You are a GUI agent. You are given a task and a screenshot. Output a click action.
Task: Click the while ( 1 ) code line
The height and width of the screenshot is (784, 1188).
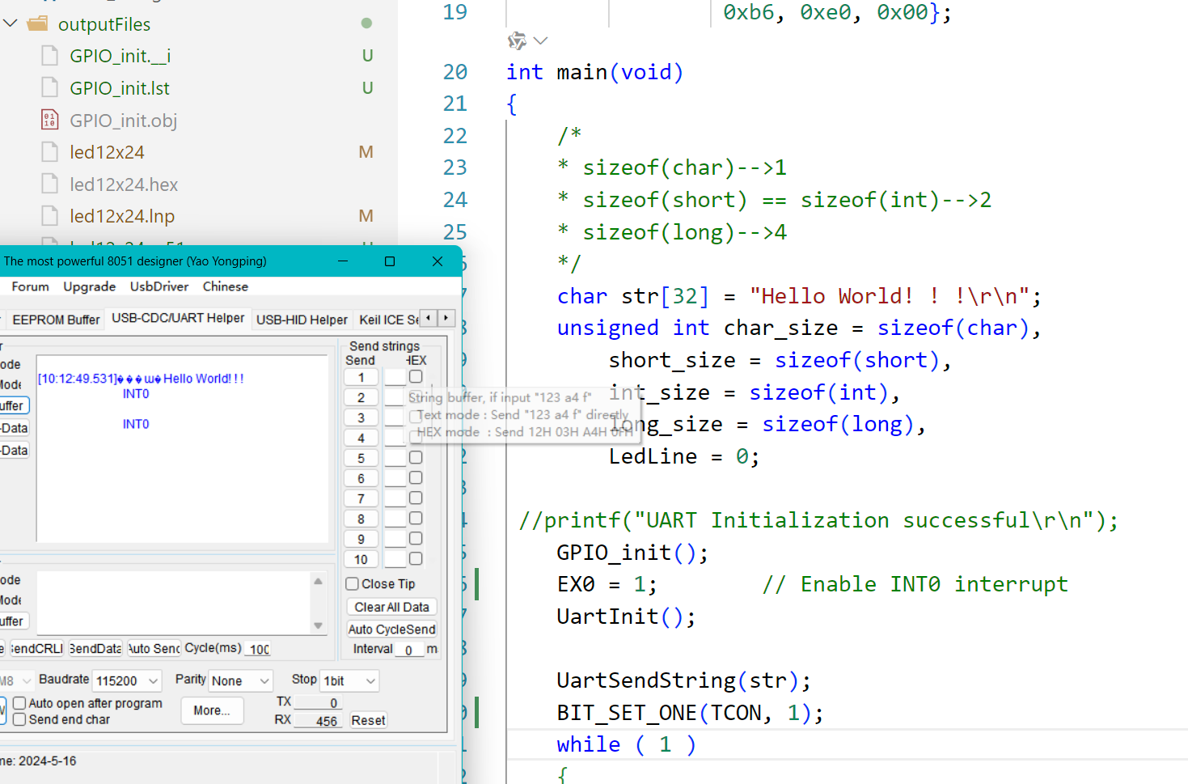626,744
